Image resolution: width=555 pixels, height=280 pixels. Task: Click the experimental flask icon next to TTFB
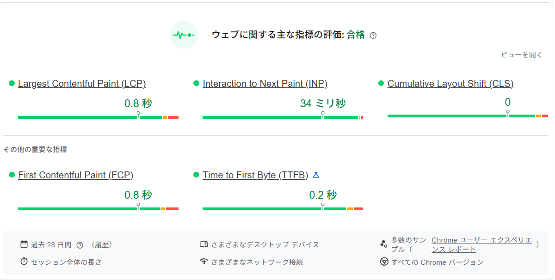pos(316,174)
